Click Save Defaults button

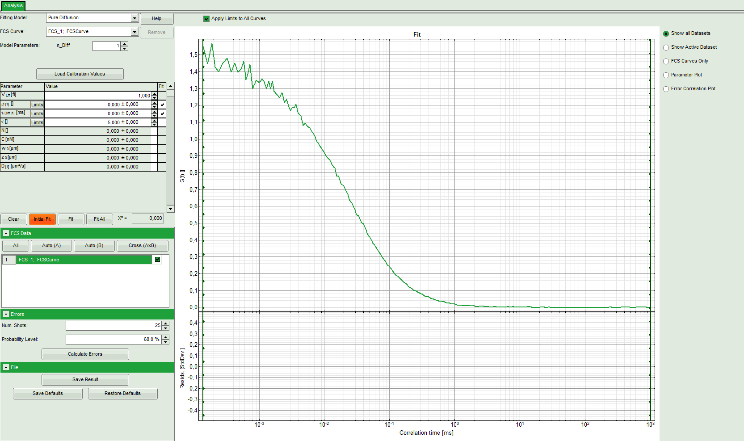tap(48, 394)
